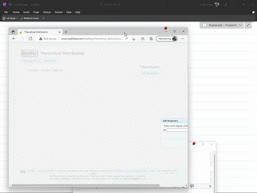Open the Chrome link in the footer
257x193 pixels.
pyautogui.click(x=128, y=170)
